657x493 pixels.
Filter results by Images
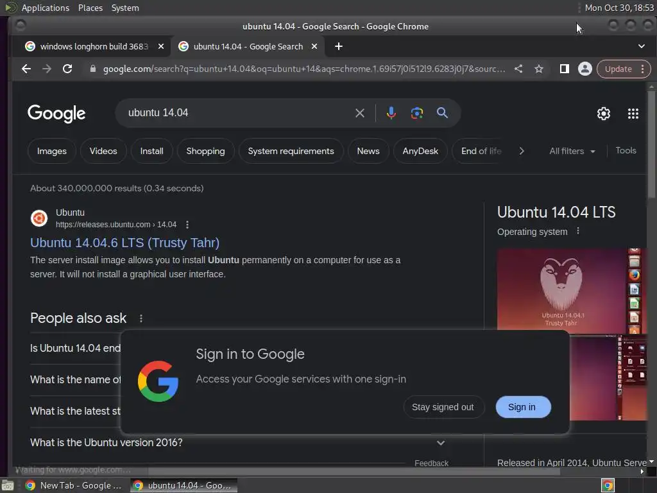tap(51, 151)
